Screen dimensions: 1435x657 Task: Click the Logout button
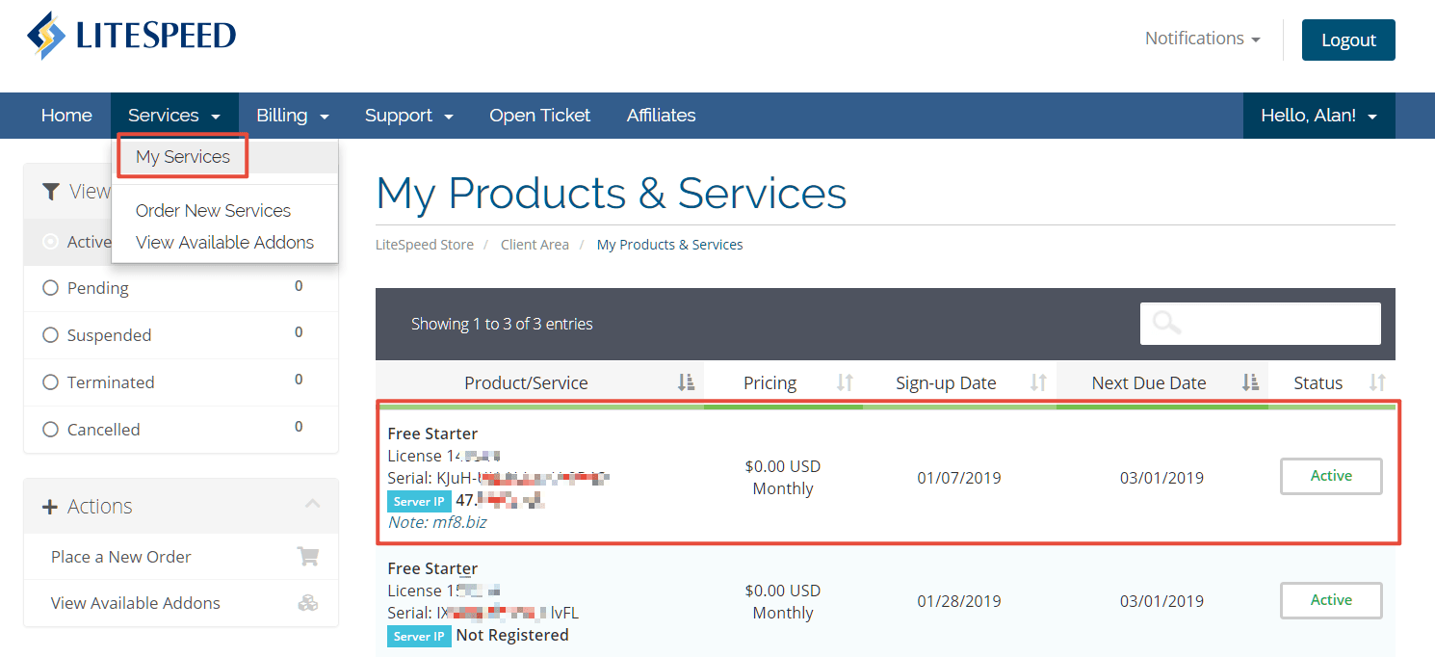(1348, 40)
